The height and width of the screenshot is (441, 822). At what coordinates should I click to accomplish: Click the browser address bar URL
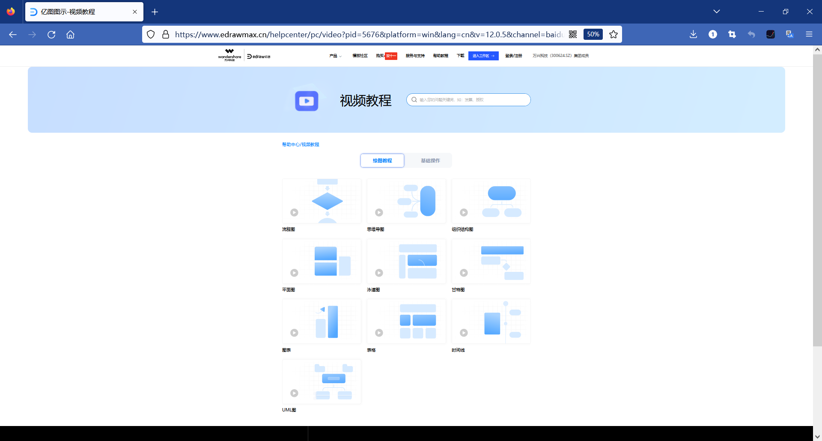368,34
